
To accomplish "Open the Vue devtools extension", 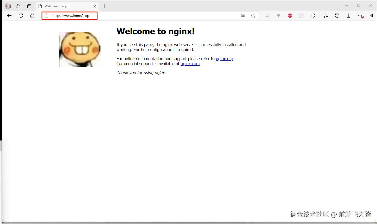I will [279, 16].
